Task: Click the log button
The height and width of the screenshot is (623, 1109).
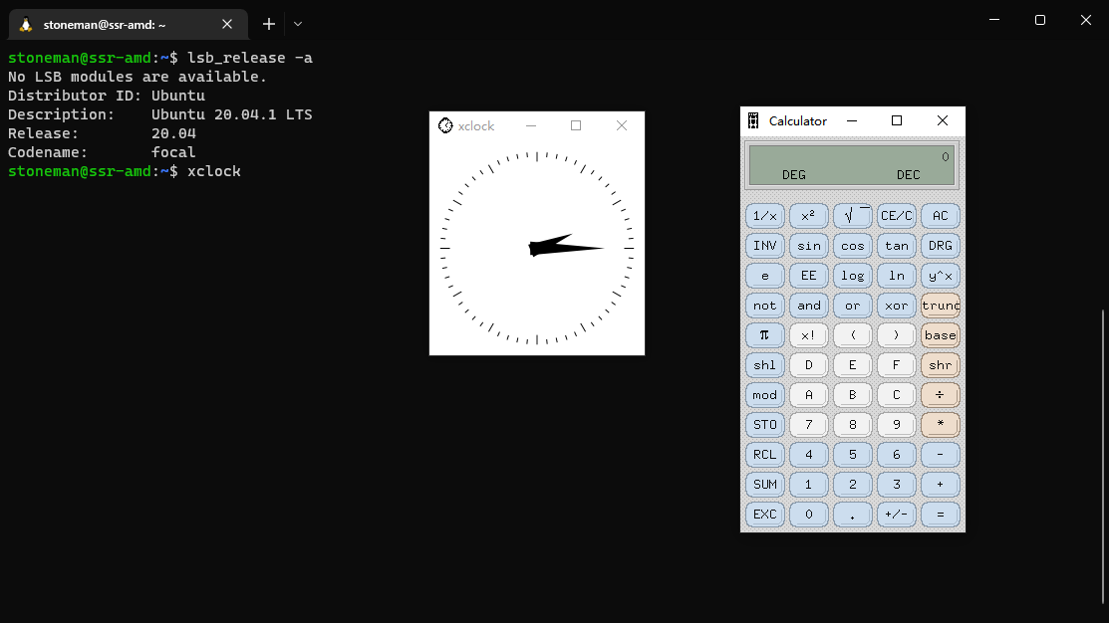Action: click(x=852, y=276)
